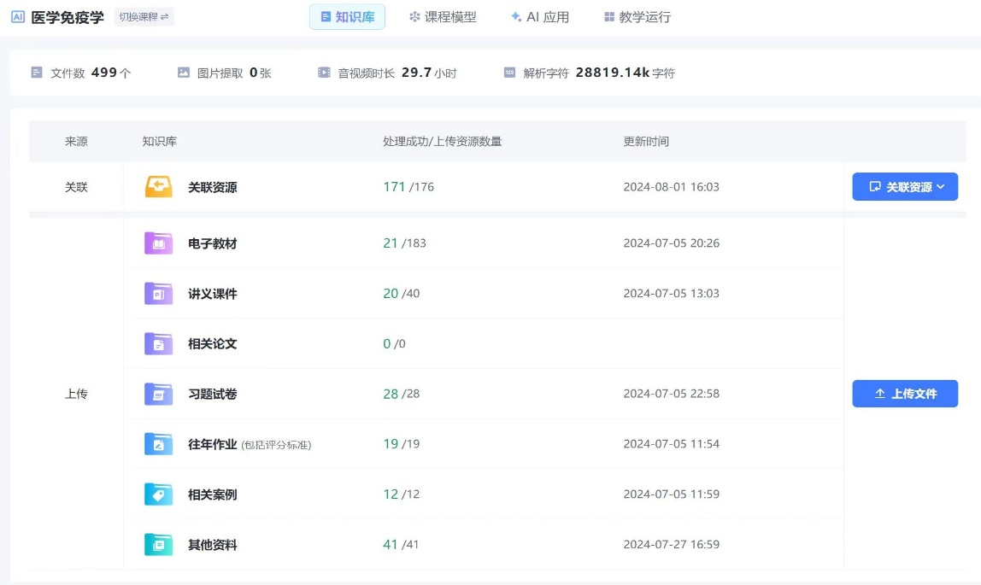
Task: Click the 21 /183 resource count
Action: [x=404, y=243]
